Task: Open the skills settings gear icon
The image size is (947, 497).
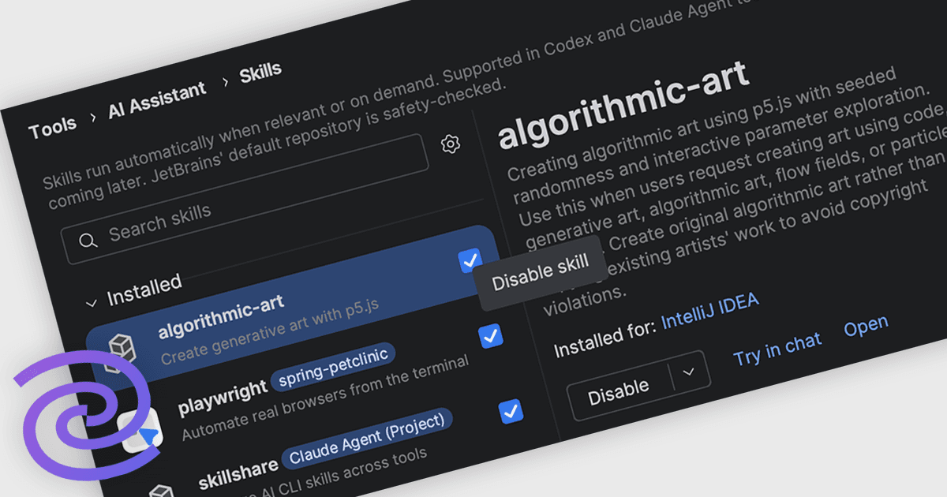Action: click(x=451, y=144)
